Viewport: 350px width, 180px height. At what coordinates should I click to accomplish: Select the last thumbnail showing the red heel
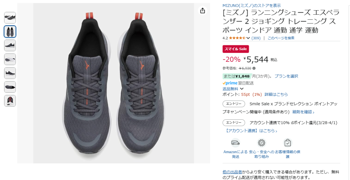10,101
